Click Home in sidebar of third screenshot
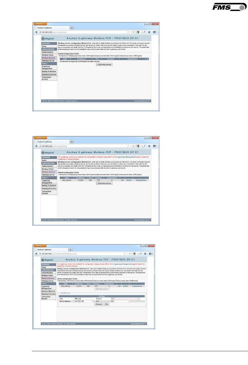The width and height of the screenshot is (248, 365). tap(48, 267)
